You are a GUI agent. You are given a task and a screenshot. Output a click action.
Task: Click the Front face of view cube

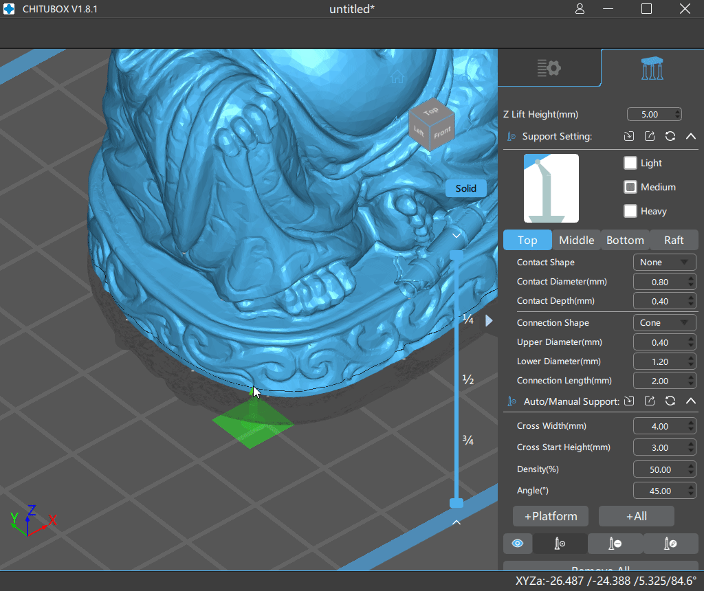(x=442, y=133)
